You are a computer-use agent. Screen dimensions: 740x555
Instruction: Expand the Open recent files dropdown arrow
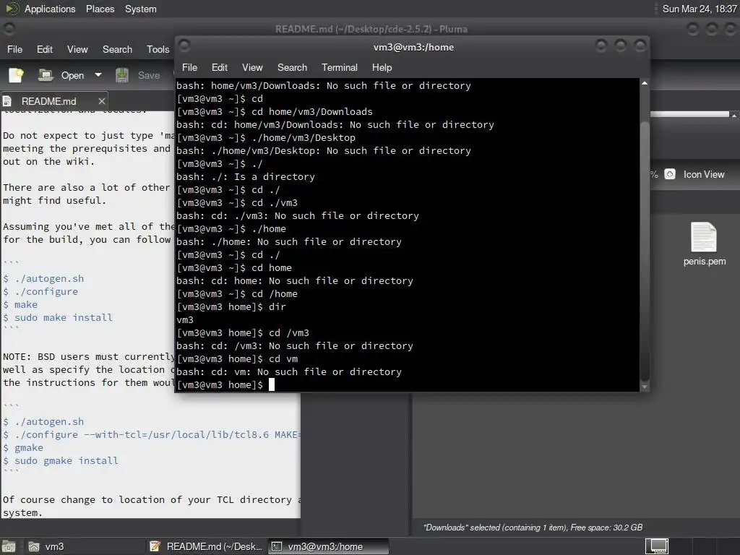tap(98, 75)
